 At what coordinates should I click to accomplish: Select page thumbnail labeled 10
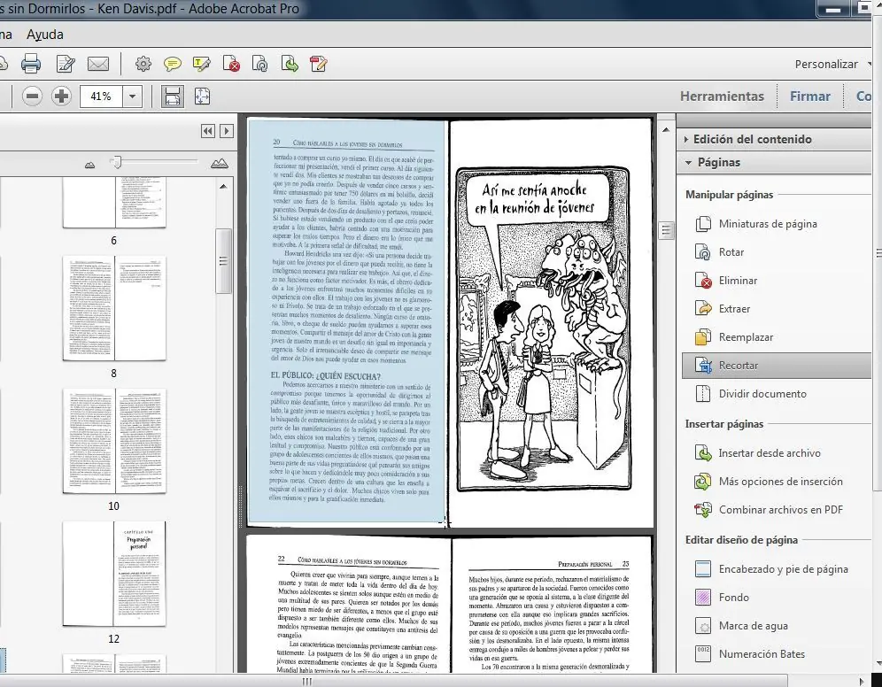pyautogui.click(x=114, y=441)
